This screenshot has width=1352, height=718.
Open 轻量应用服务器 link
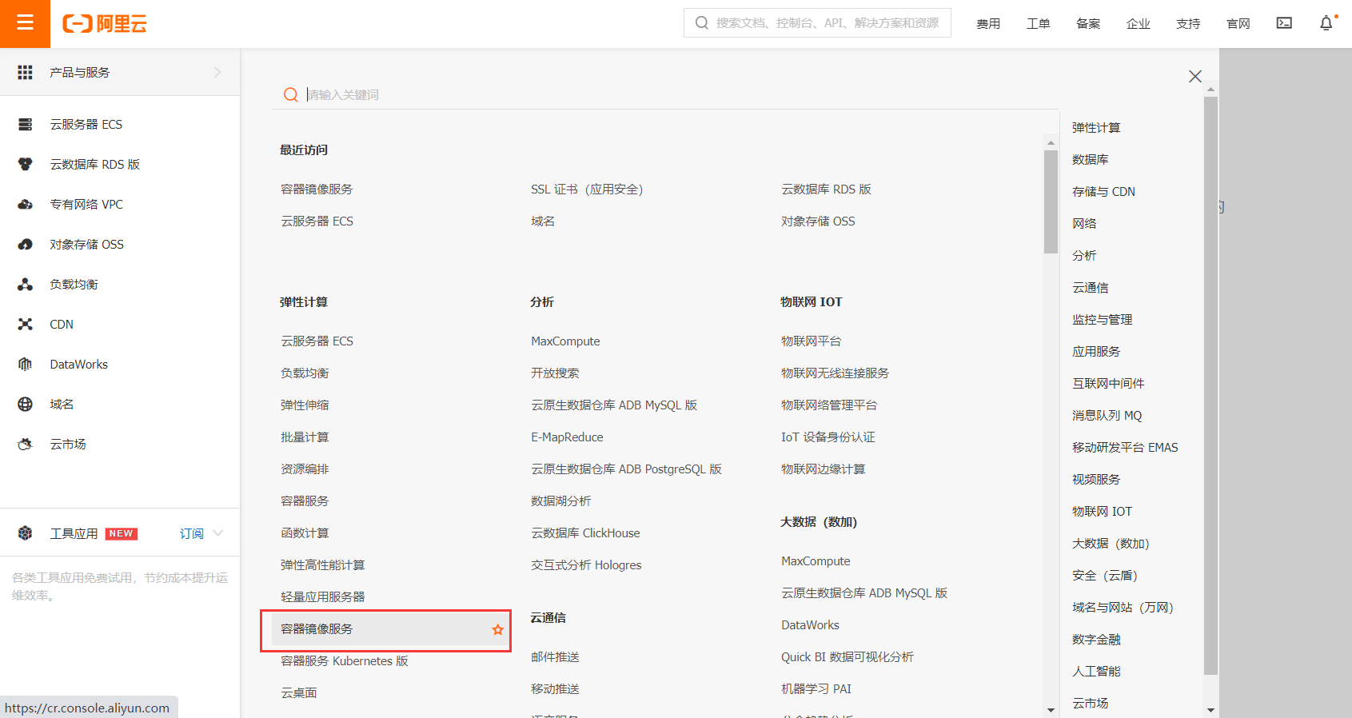(323, 597)
